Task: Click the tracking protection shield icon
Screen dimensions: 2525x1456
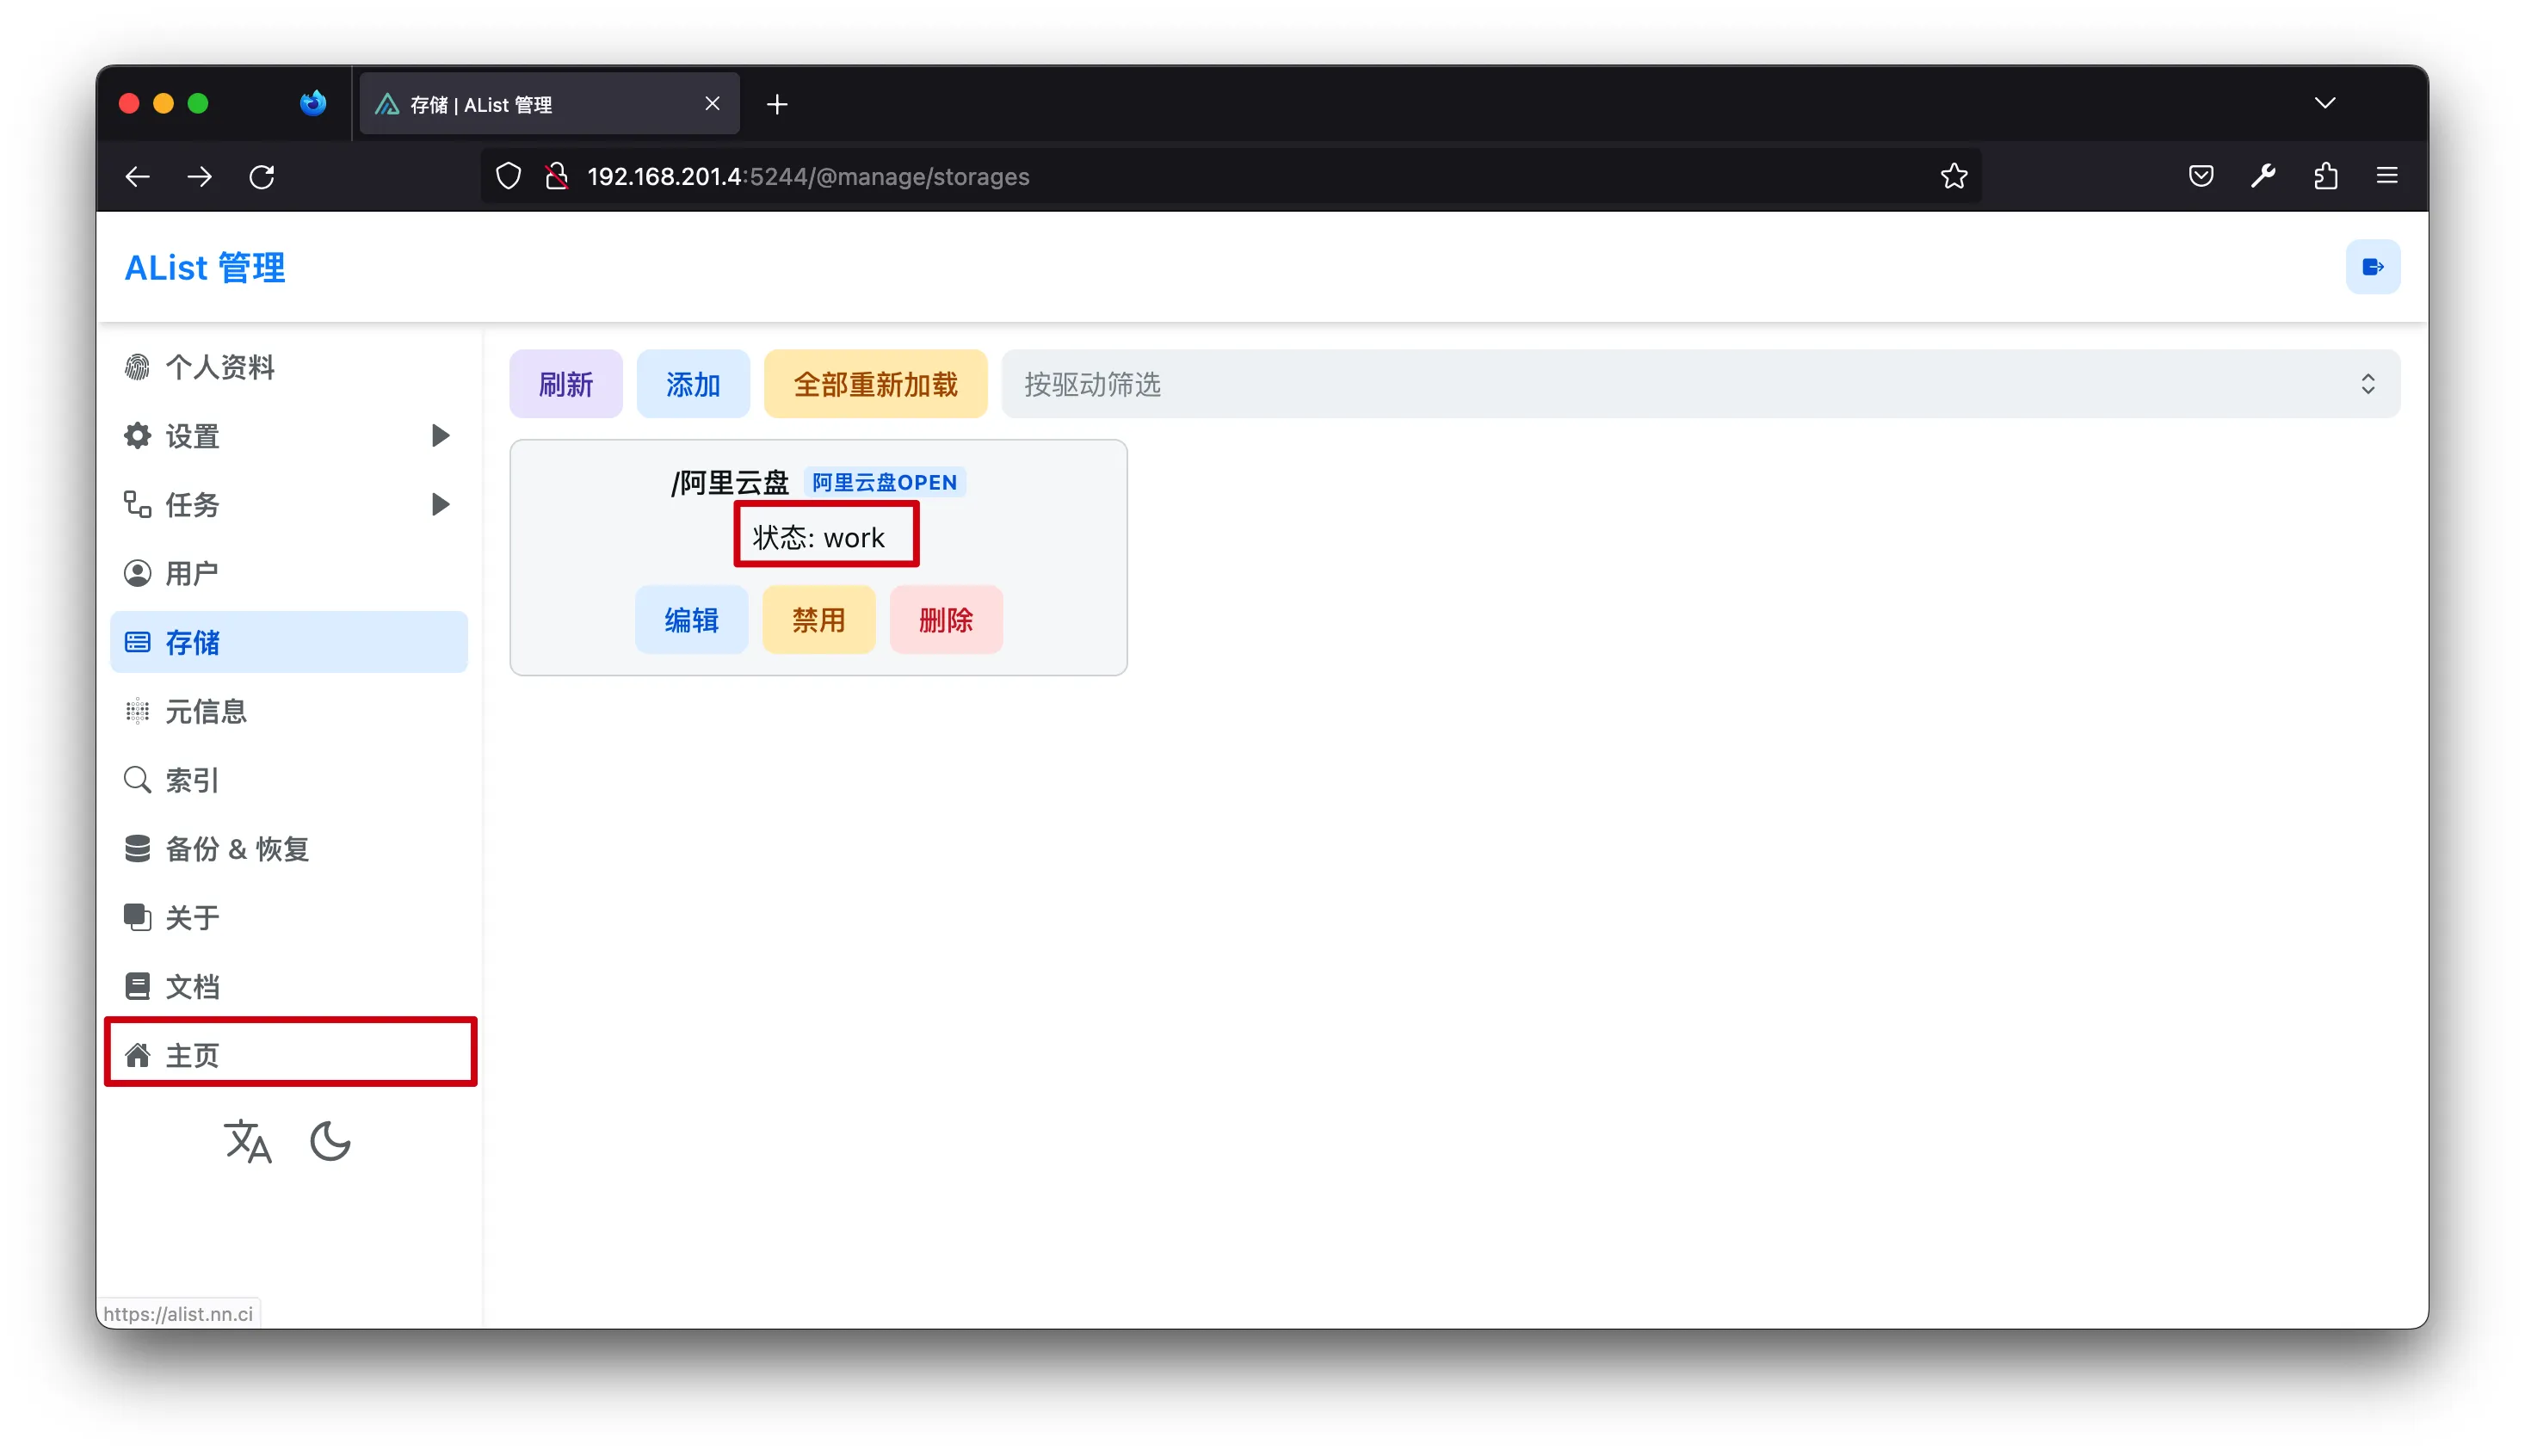Action: (x=508, y=176)
